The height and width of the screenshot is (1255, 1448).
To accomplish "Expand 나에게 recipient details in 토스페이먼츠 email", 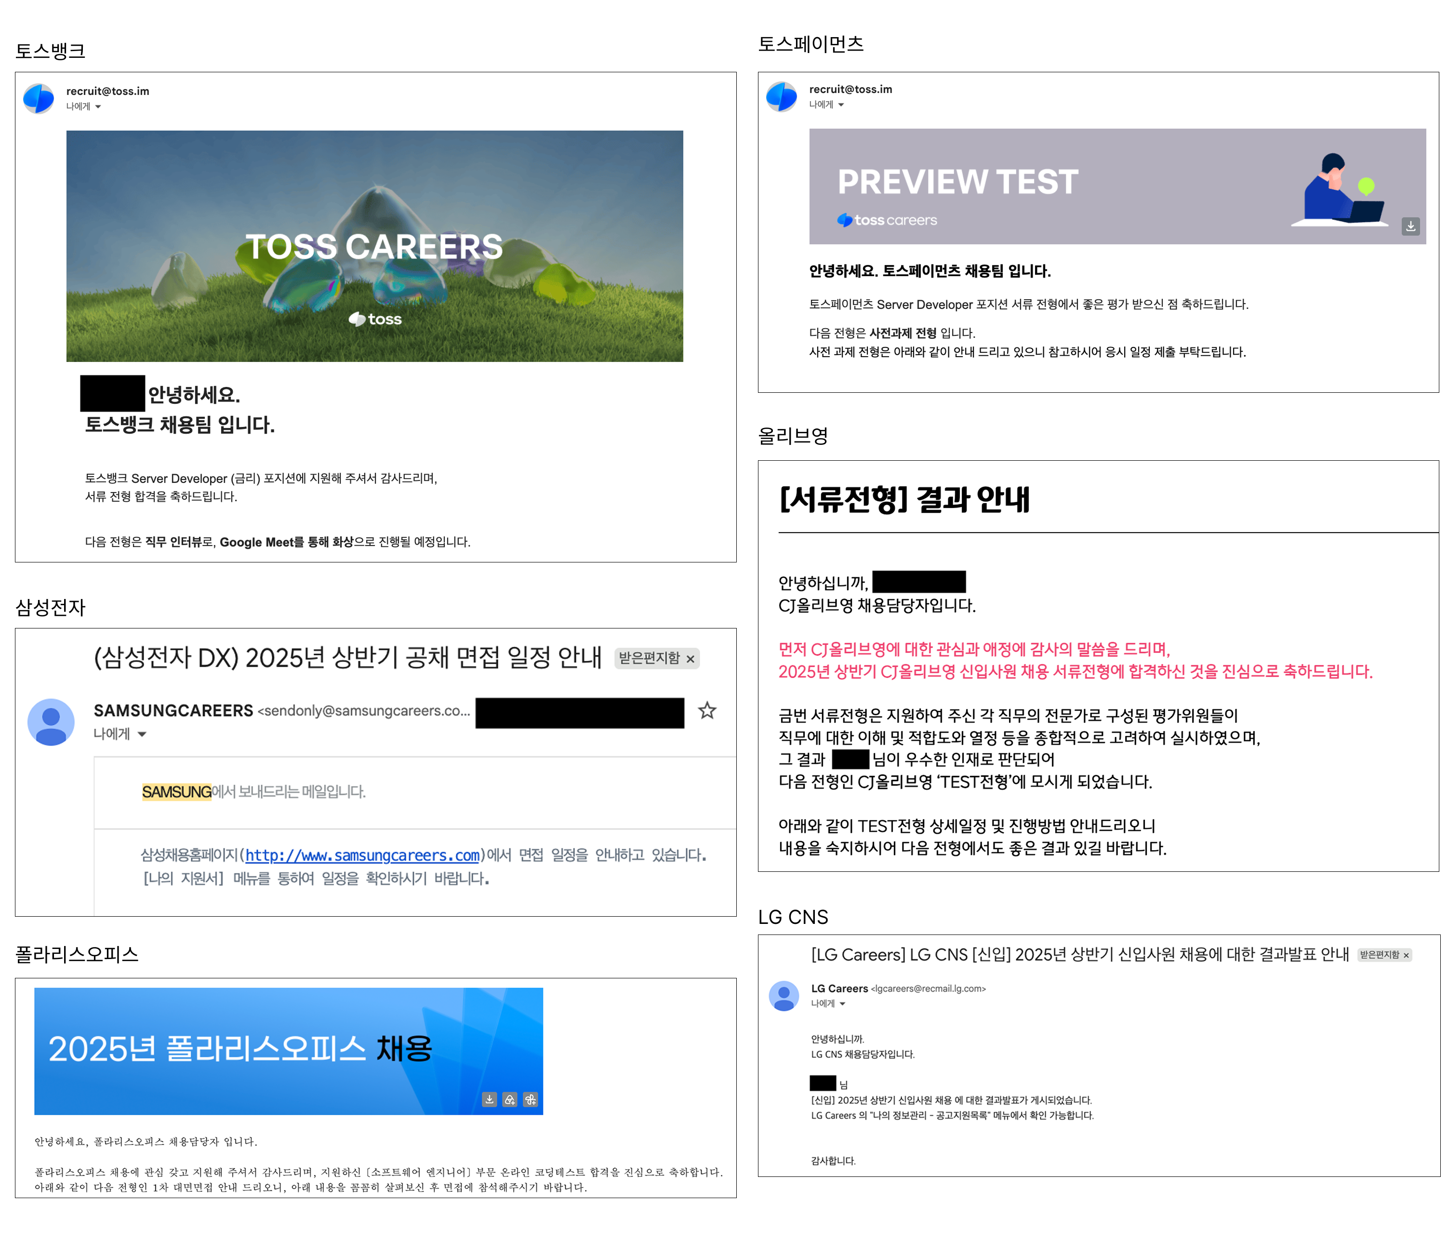I will coord(841,105).
